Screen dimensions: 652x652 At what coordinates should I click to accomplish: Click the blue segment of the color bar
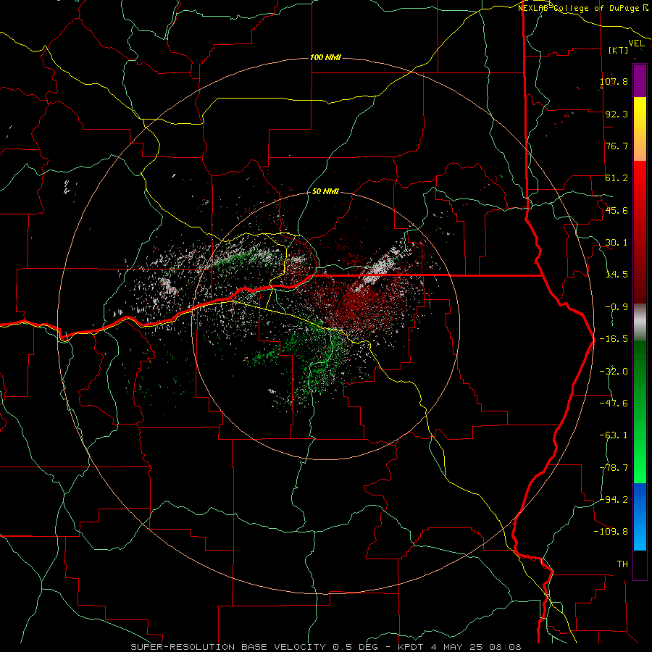click(640, 517)
